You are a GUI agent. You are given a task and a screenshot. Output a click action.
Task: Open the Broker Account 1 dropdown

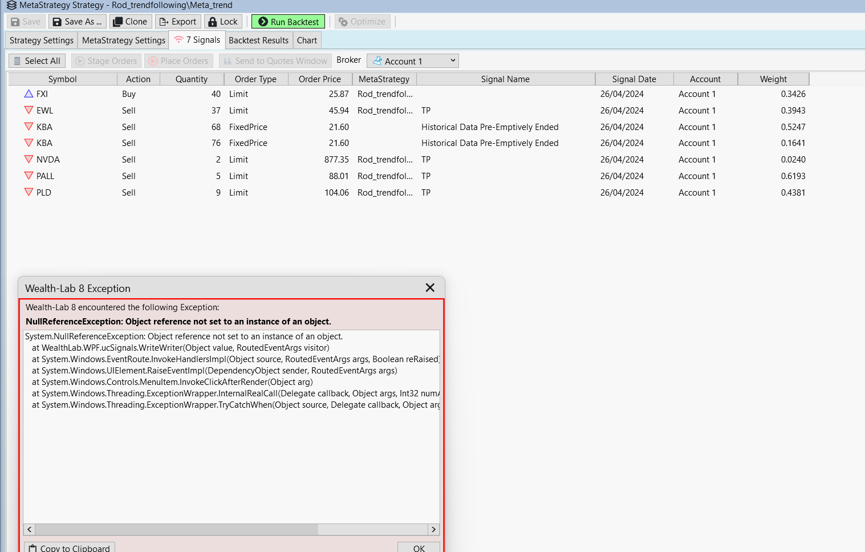click(413, 61)
